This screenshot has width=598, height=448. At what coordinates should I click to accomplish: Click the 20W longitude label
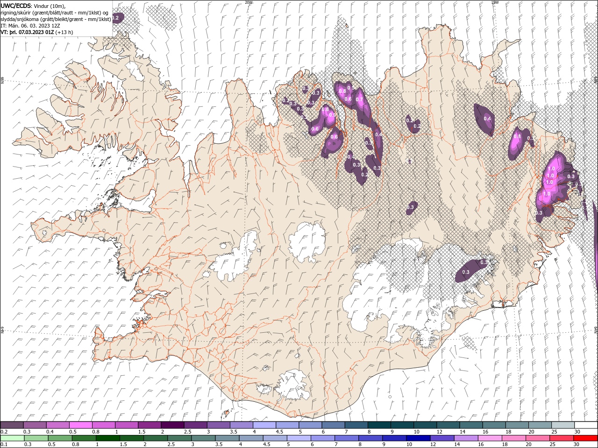click(249, 2)
